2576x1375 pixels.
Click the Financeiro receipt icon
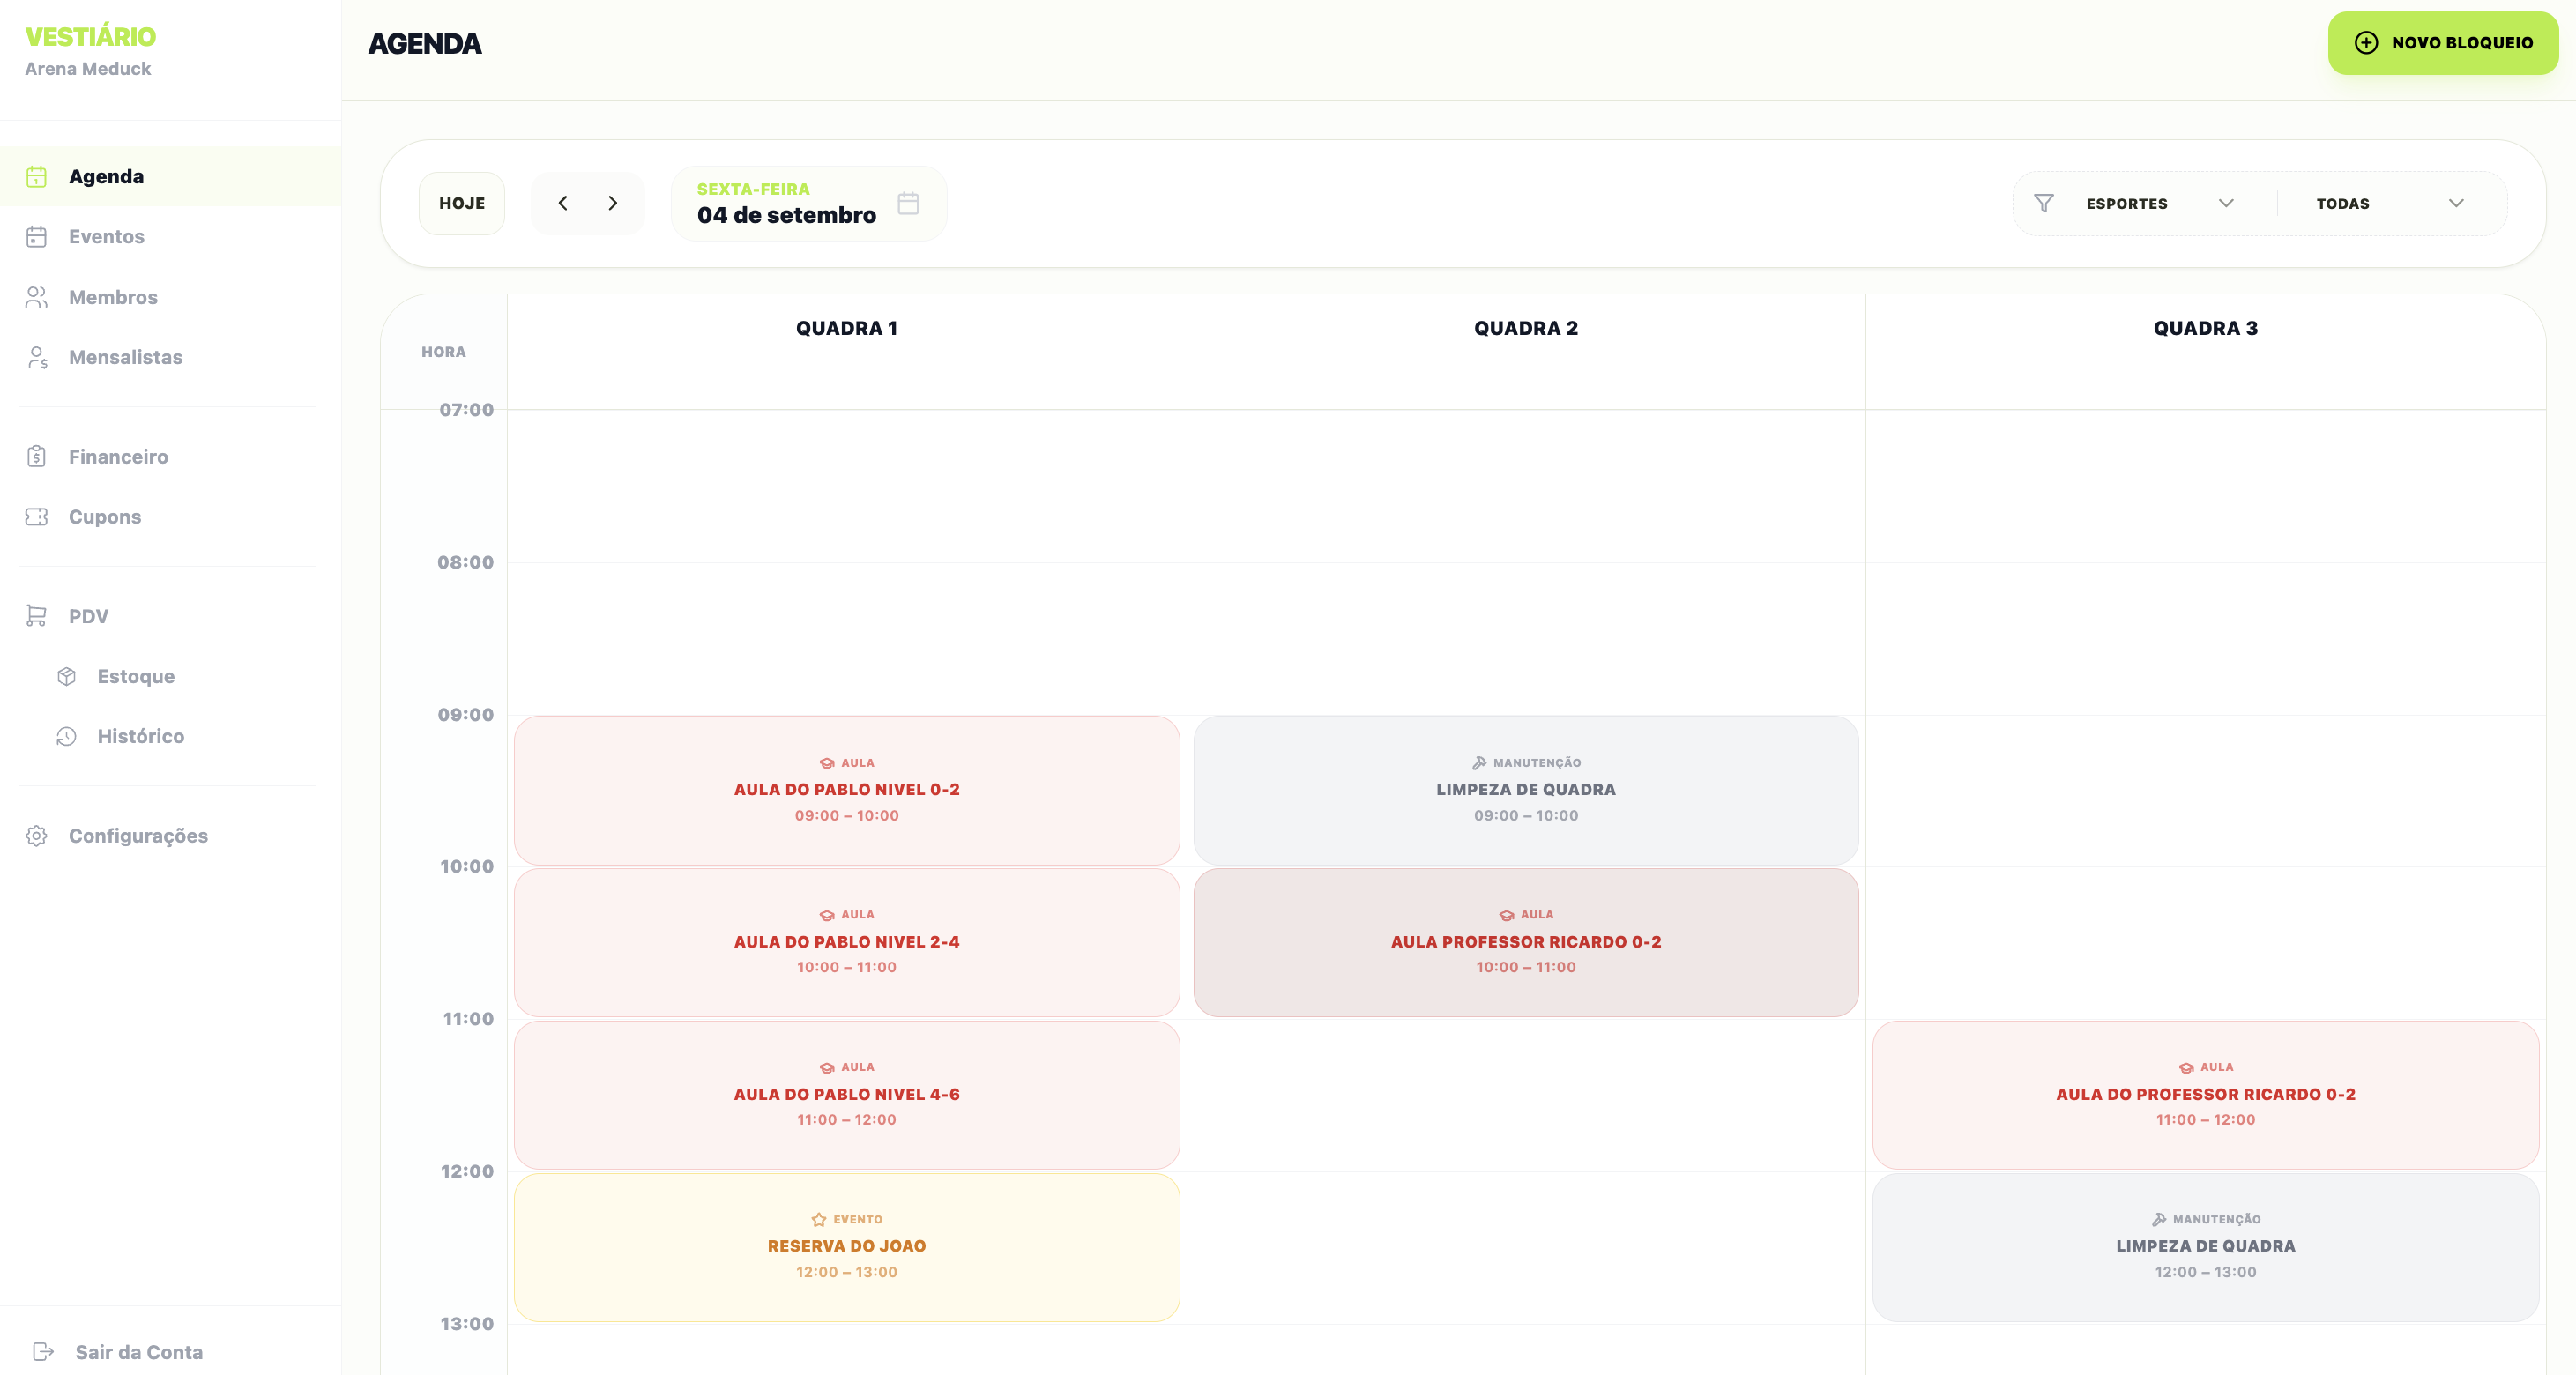tap(37, 457)
